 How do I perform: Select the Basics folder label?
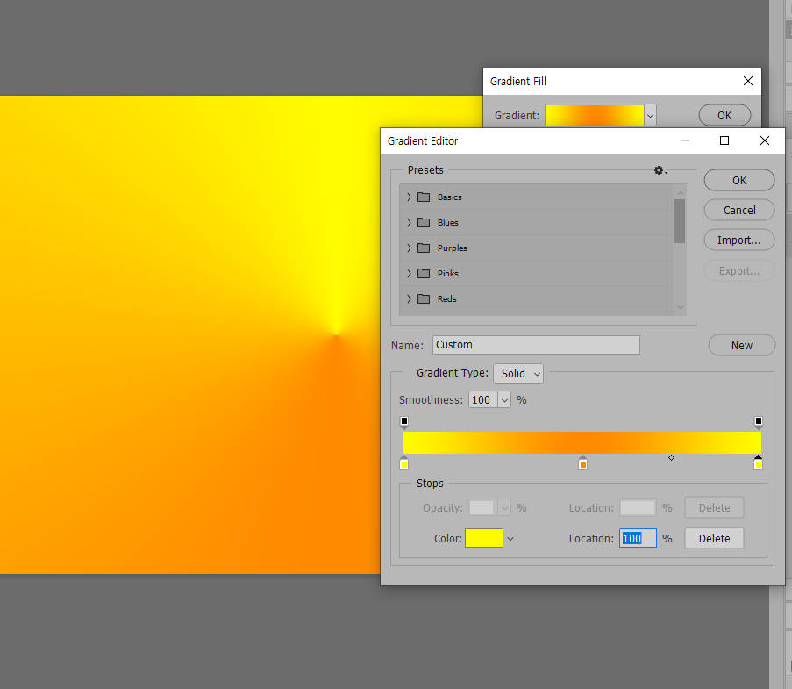point(450,197)
